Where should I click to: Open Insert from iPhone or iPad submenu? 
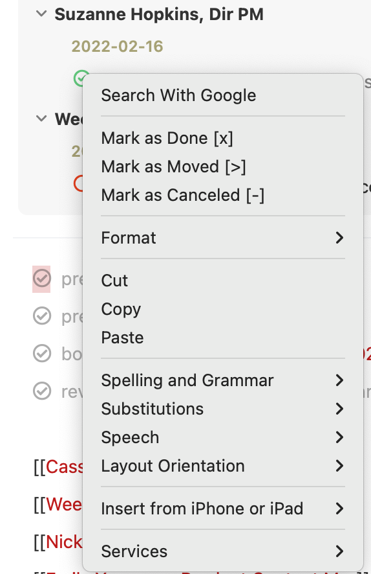(223, 509)
